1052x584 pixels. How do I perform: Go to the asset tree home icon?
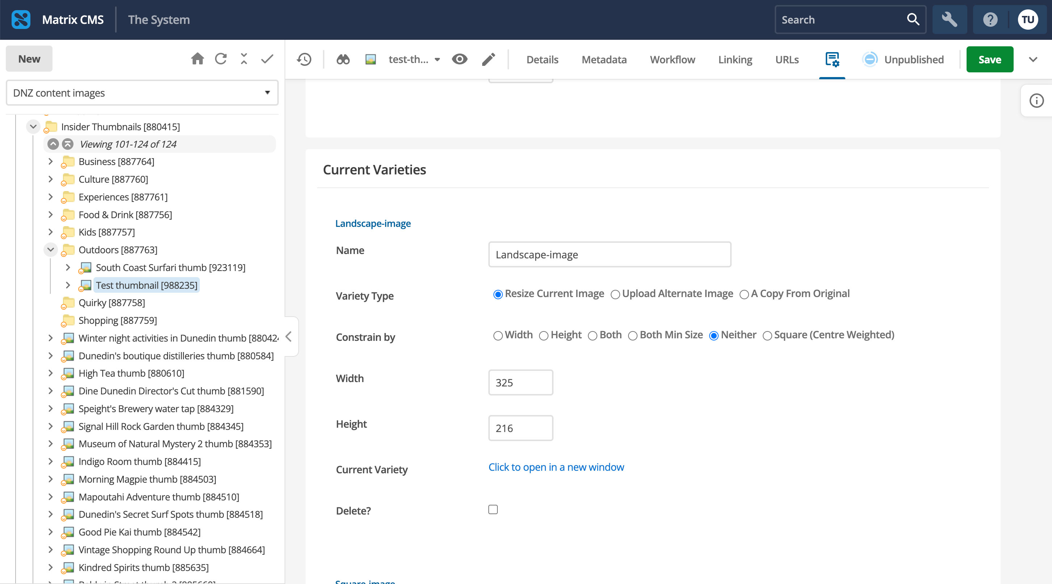pos(197,59)
